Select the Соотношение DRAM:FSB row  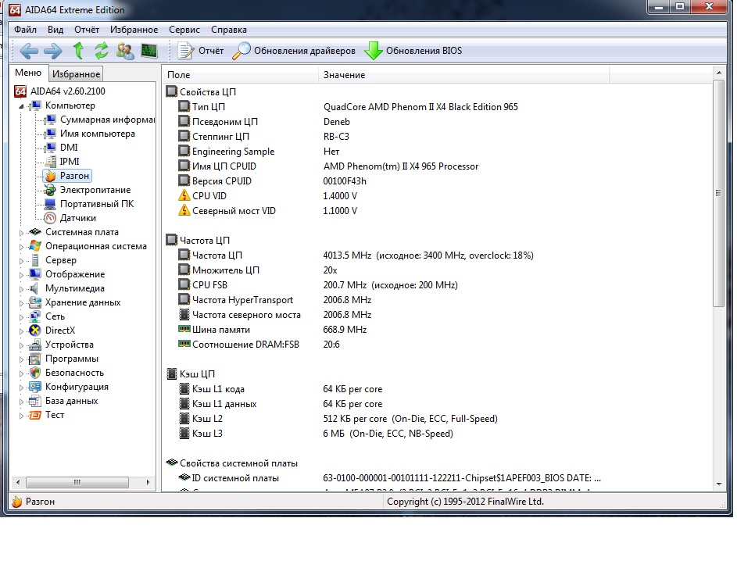pyautogui.click(x=259, y=345)
